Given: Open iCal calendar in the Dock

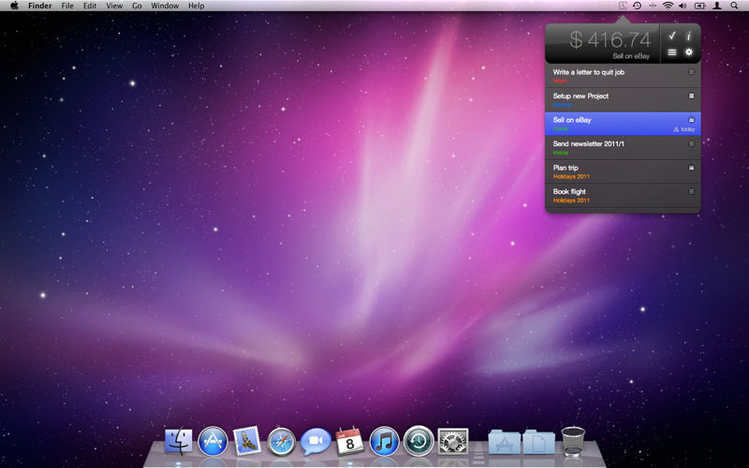Looking at the screenshot, I should pyautogui.click(x=349, y=441).
